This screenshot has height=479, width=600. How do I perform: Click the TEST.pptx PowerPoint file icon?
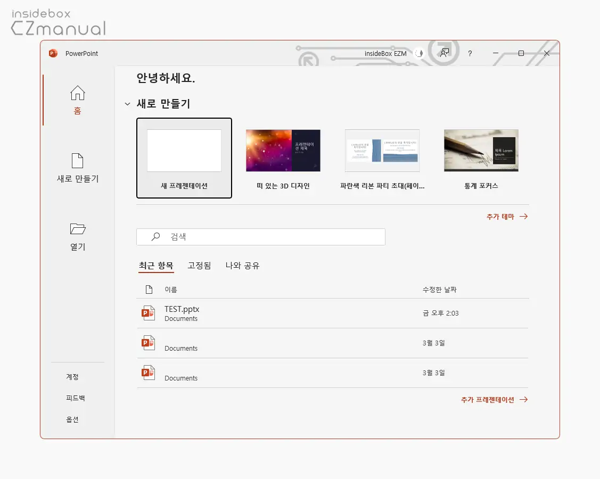(149, 312)
